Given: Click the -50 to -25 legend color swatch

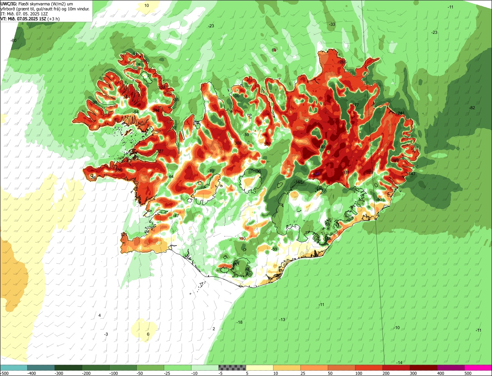Looking at the screenshot, I should coord(150,367).
